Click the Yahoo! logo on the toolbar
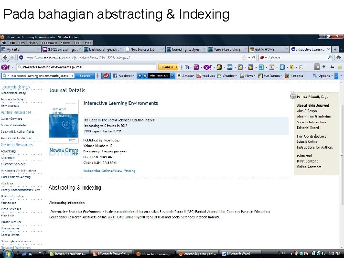The height and width of the screenshot is (258, 344). pyautogui.click(x=5, y=67)
